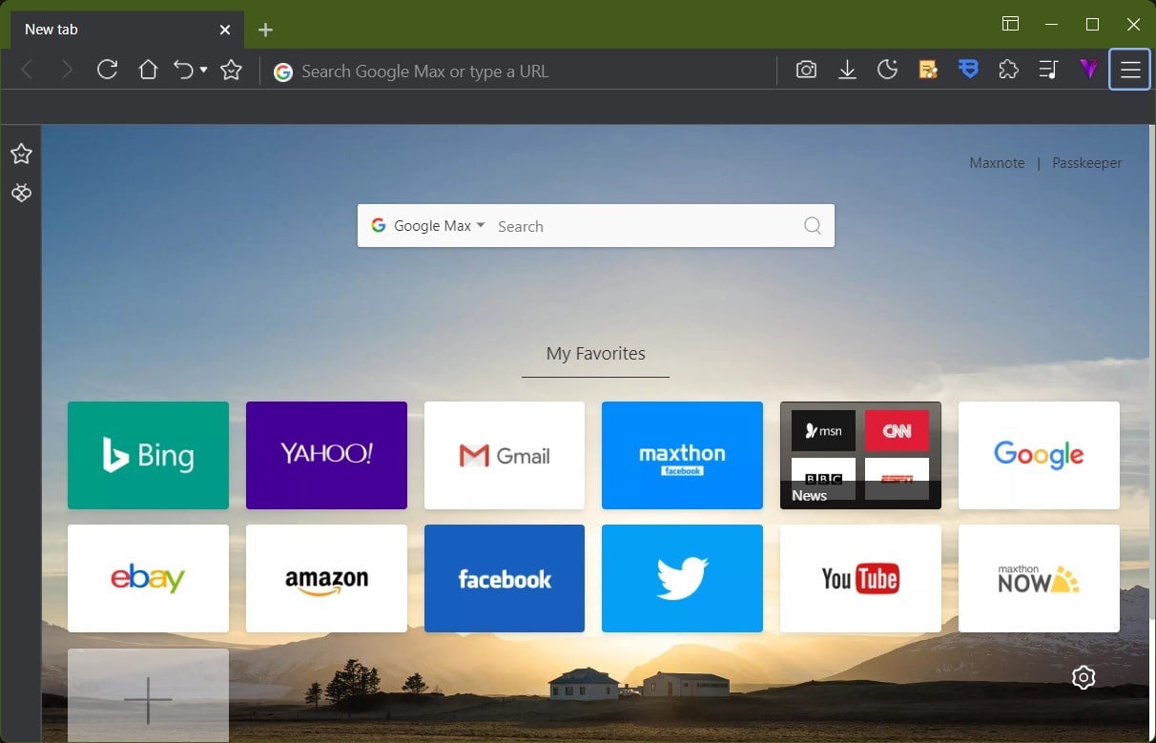Open the Bing favorite tile
Image resolution: width=1156 pixels, height=743 pixels.
pos(148,455)
